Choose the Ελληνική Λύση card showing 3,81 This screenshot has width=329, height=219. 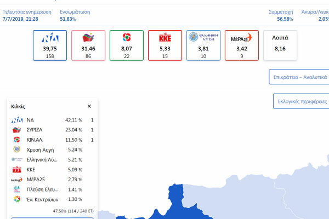(203, 45)
